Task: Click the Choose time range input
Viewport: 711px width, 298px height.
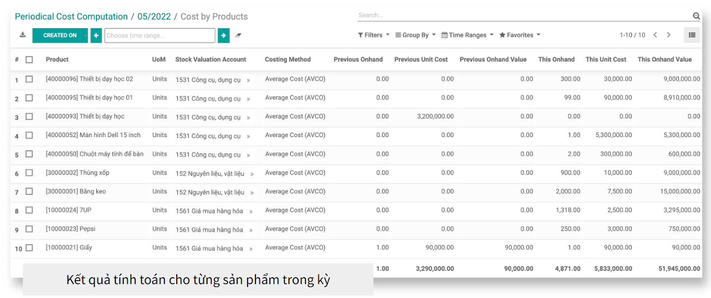Action: (159, 36)
